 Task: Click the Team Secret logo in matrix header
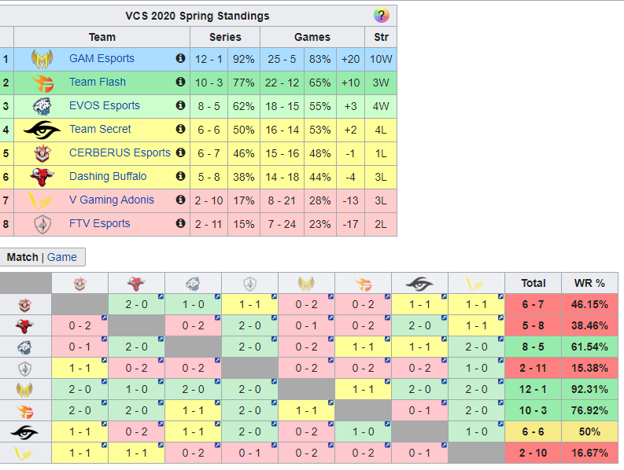coord(419,283)
